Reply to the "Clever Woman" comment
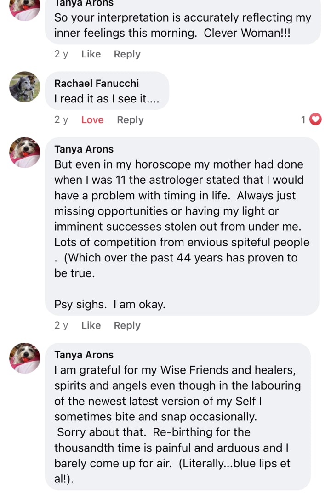 point(127,54)
